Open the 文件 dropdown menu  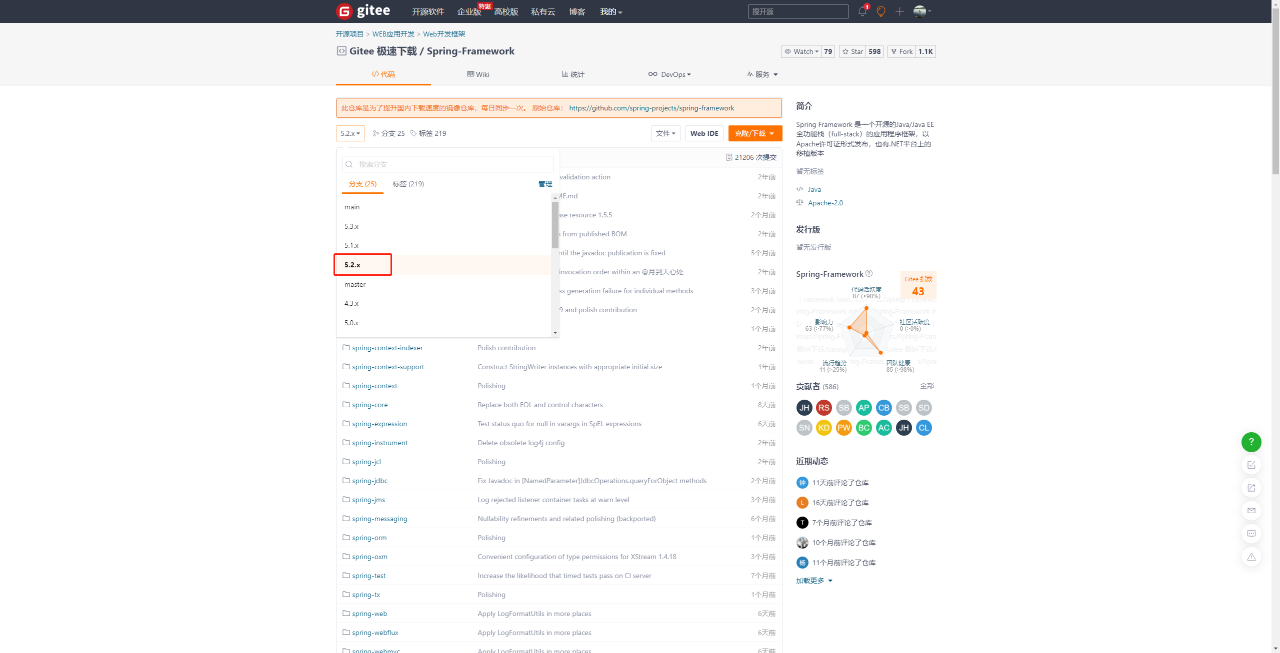[665, 133]
